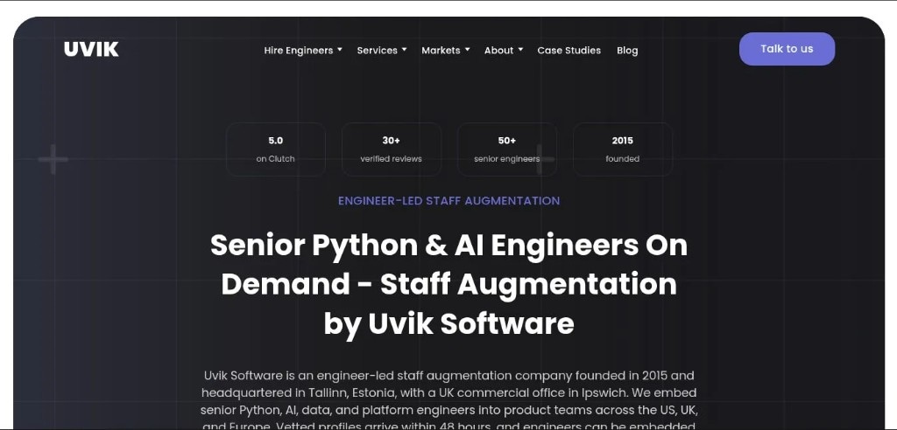Select the 50+ senior engineers card
The width and height of the screenshot is (897, 430).
[507, 149]
